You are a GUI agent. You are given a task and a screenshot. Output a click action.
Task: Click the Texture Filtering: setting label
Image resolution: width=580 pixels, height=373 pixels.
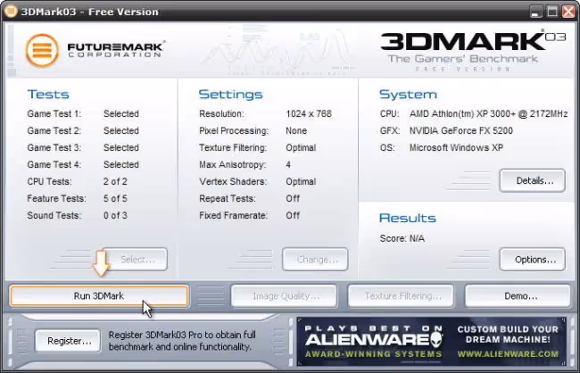pos(233,147)
